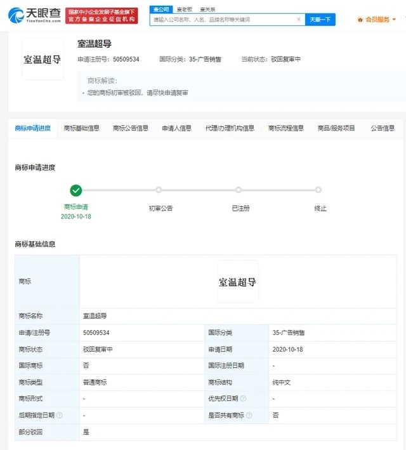Click the 初审公告 progress step marker
The height and width of the screenshot is (450, 406).
(159, 190)
